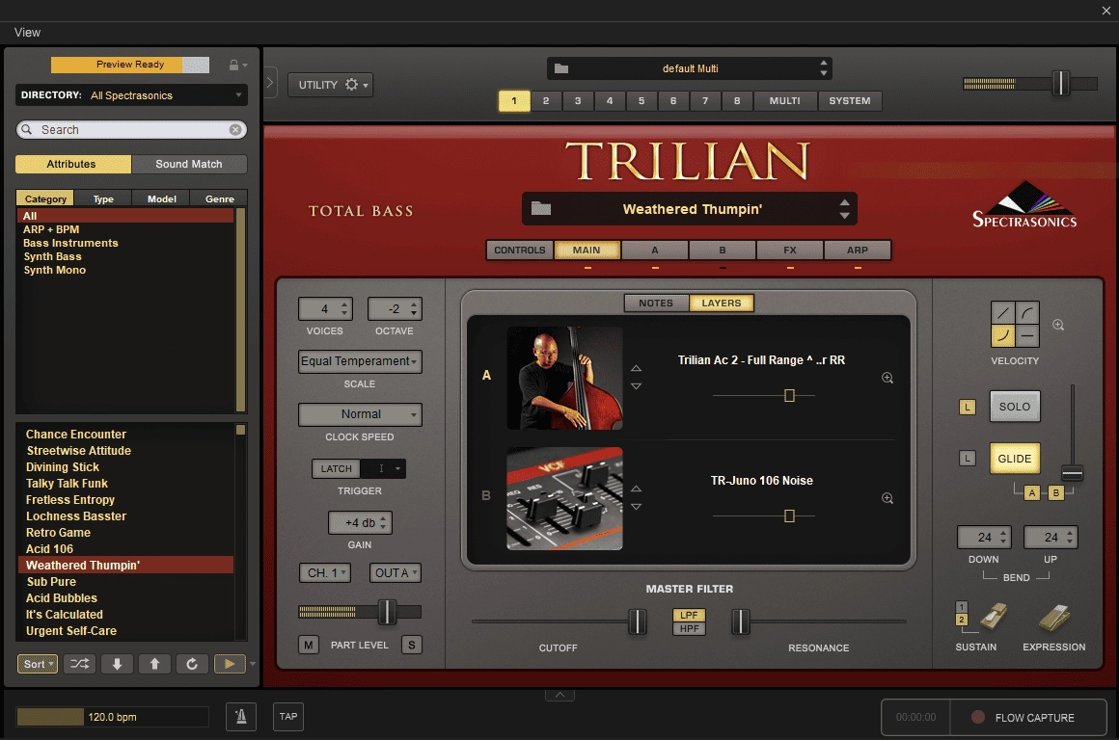1119x740 pixels.
Task: Click the expression pedal icon
Action: (1054, 618)
